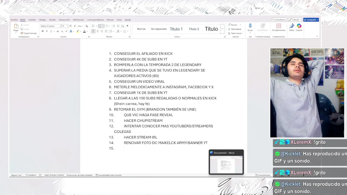
Task: Collapse the ribbon with chevron
Action: tap(317, 36)
